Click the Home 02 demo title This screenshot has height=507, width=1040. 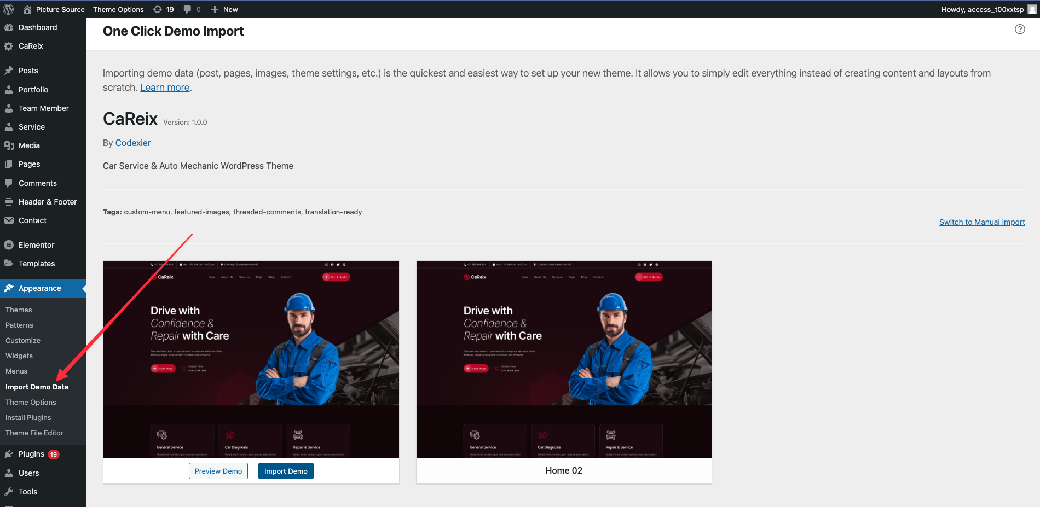pos(564,470)
